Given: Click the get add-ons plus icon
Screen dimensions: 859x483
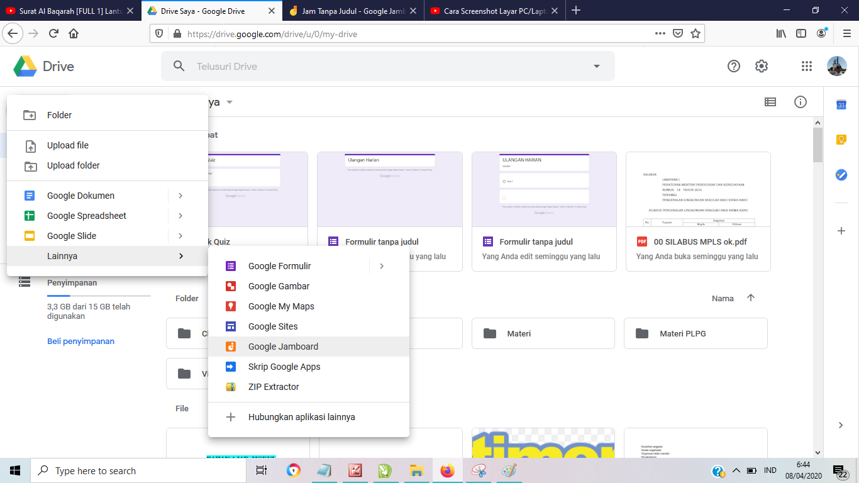Looking at the screenshot, I should [x=841, y=231].
